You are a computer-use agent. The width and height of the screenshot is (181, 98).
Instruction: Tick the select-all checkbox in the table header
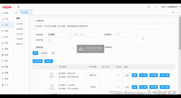tap(36, 67)
